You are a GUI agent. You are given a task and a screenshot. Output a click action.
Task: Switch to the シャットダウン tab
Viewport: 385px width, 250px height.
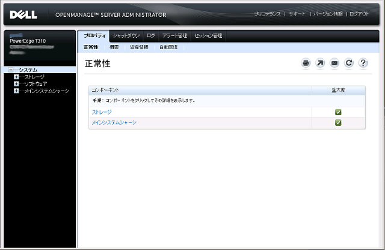(x=126, y=36)
